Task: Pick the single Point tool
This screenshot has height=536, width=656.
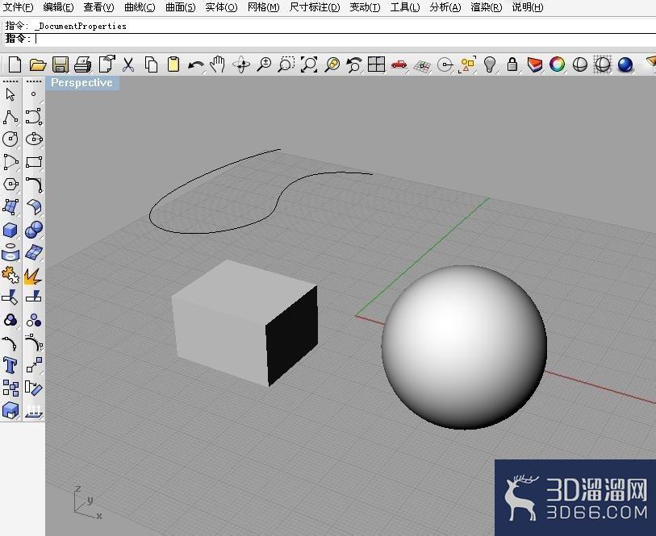Action: click(x=33, y=94)
